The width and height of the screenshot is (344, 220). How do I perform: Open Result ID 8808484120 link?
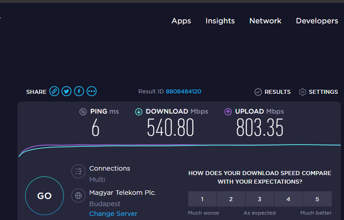point(183,92)
